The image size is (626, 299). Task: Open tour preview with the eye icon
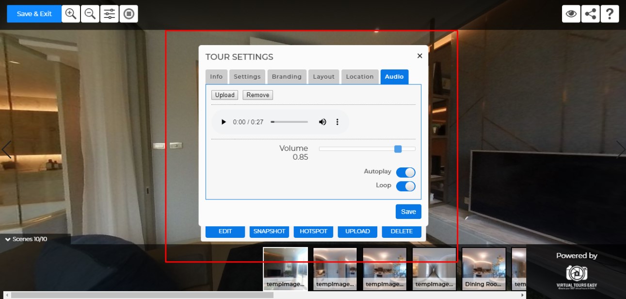click(571, 14)
